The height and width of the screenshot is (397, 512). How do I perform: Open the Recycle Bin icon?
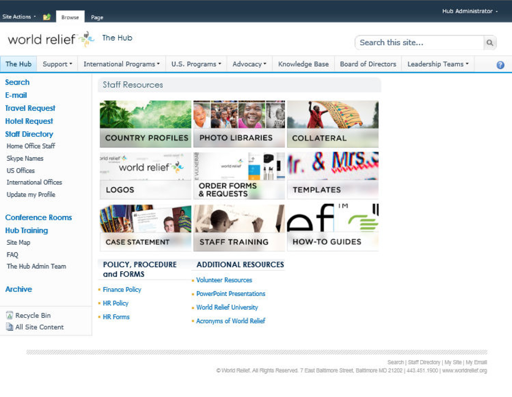9,315
